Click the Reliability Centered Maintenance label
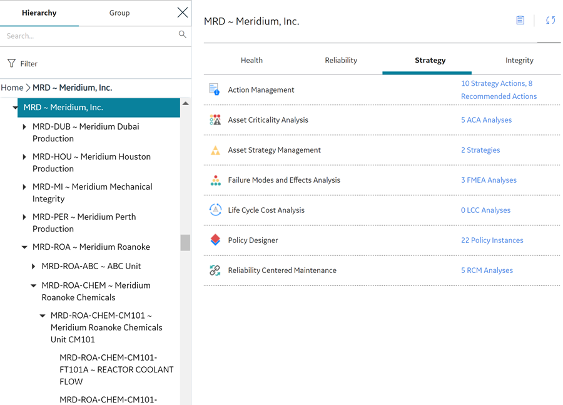This screenshot has width=563, height=405. [x=282, y=270]
